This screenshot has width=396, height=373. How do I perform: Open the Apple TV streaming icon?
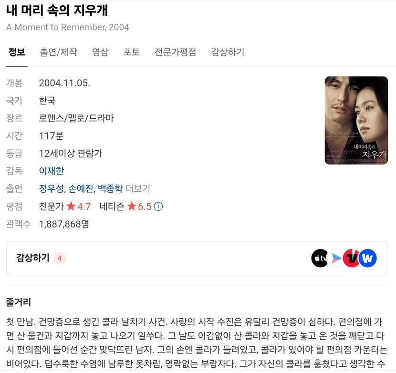pos(320,258)
